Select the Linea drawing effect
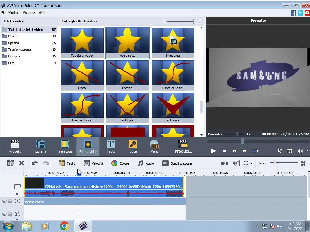Image resolution: width=310 pixels, height=232 pixels. pos(82,75)
